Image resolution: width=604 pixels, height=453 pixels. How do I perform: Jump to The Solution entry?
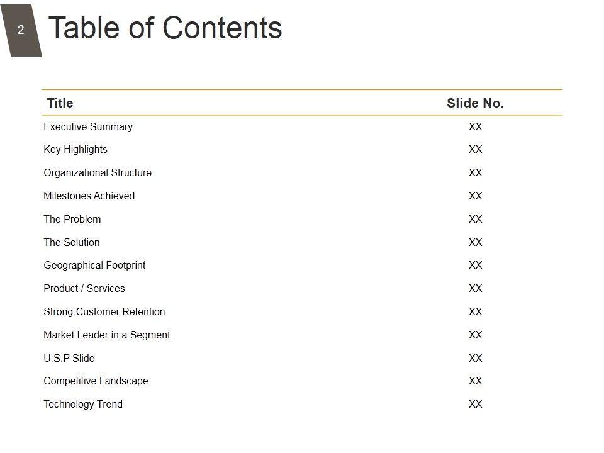pyautogui.click(x=71, y=242)
